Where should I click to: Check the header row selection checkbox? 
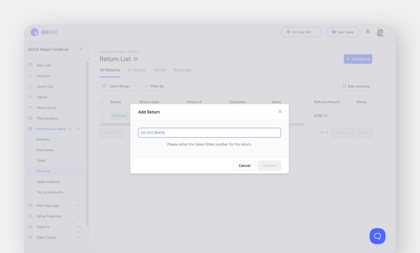101,101
